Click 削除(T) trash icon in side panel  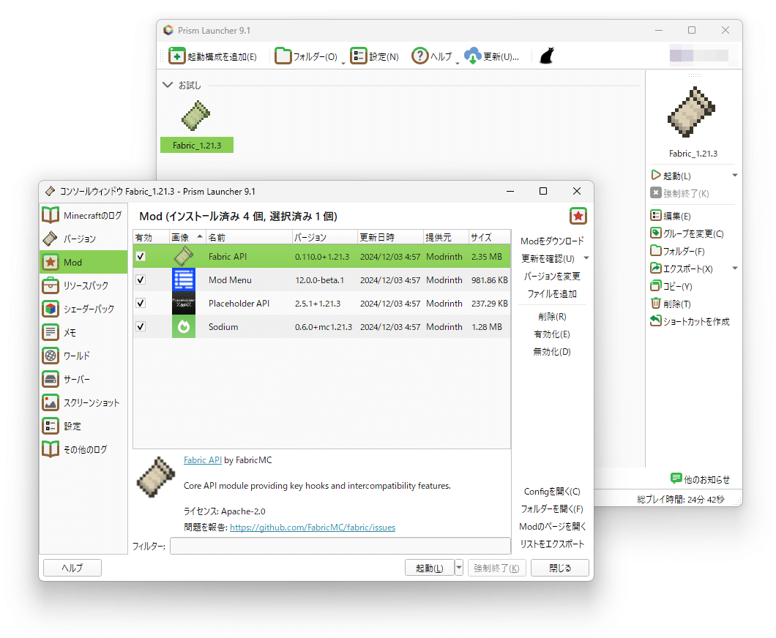click(x=656, y=304)
